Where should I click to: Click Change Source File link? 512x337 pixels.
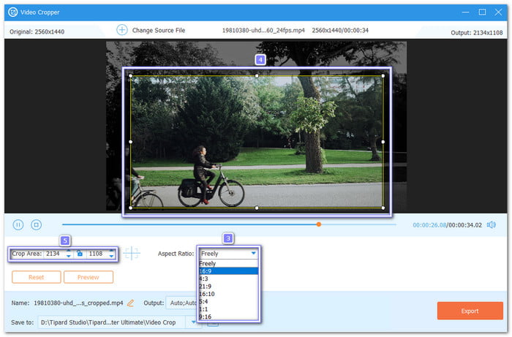(x=159, y=31)
